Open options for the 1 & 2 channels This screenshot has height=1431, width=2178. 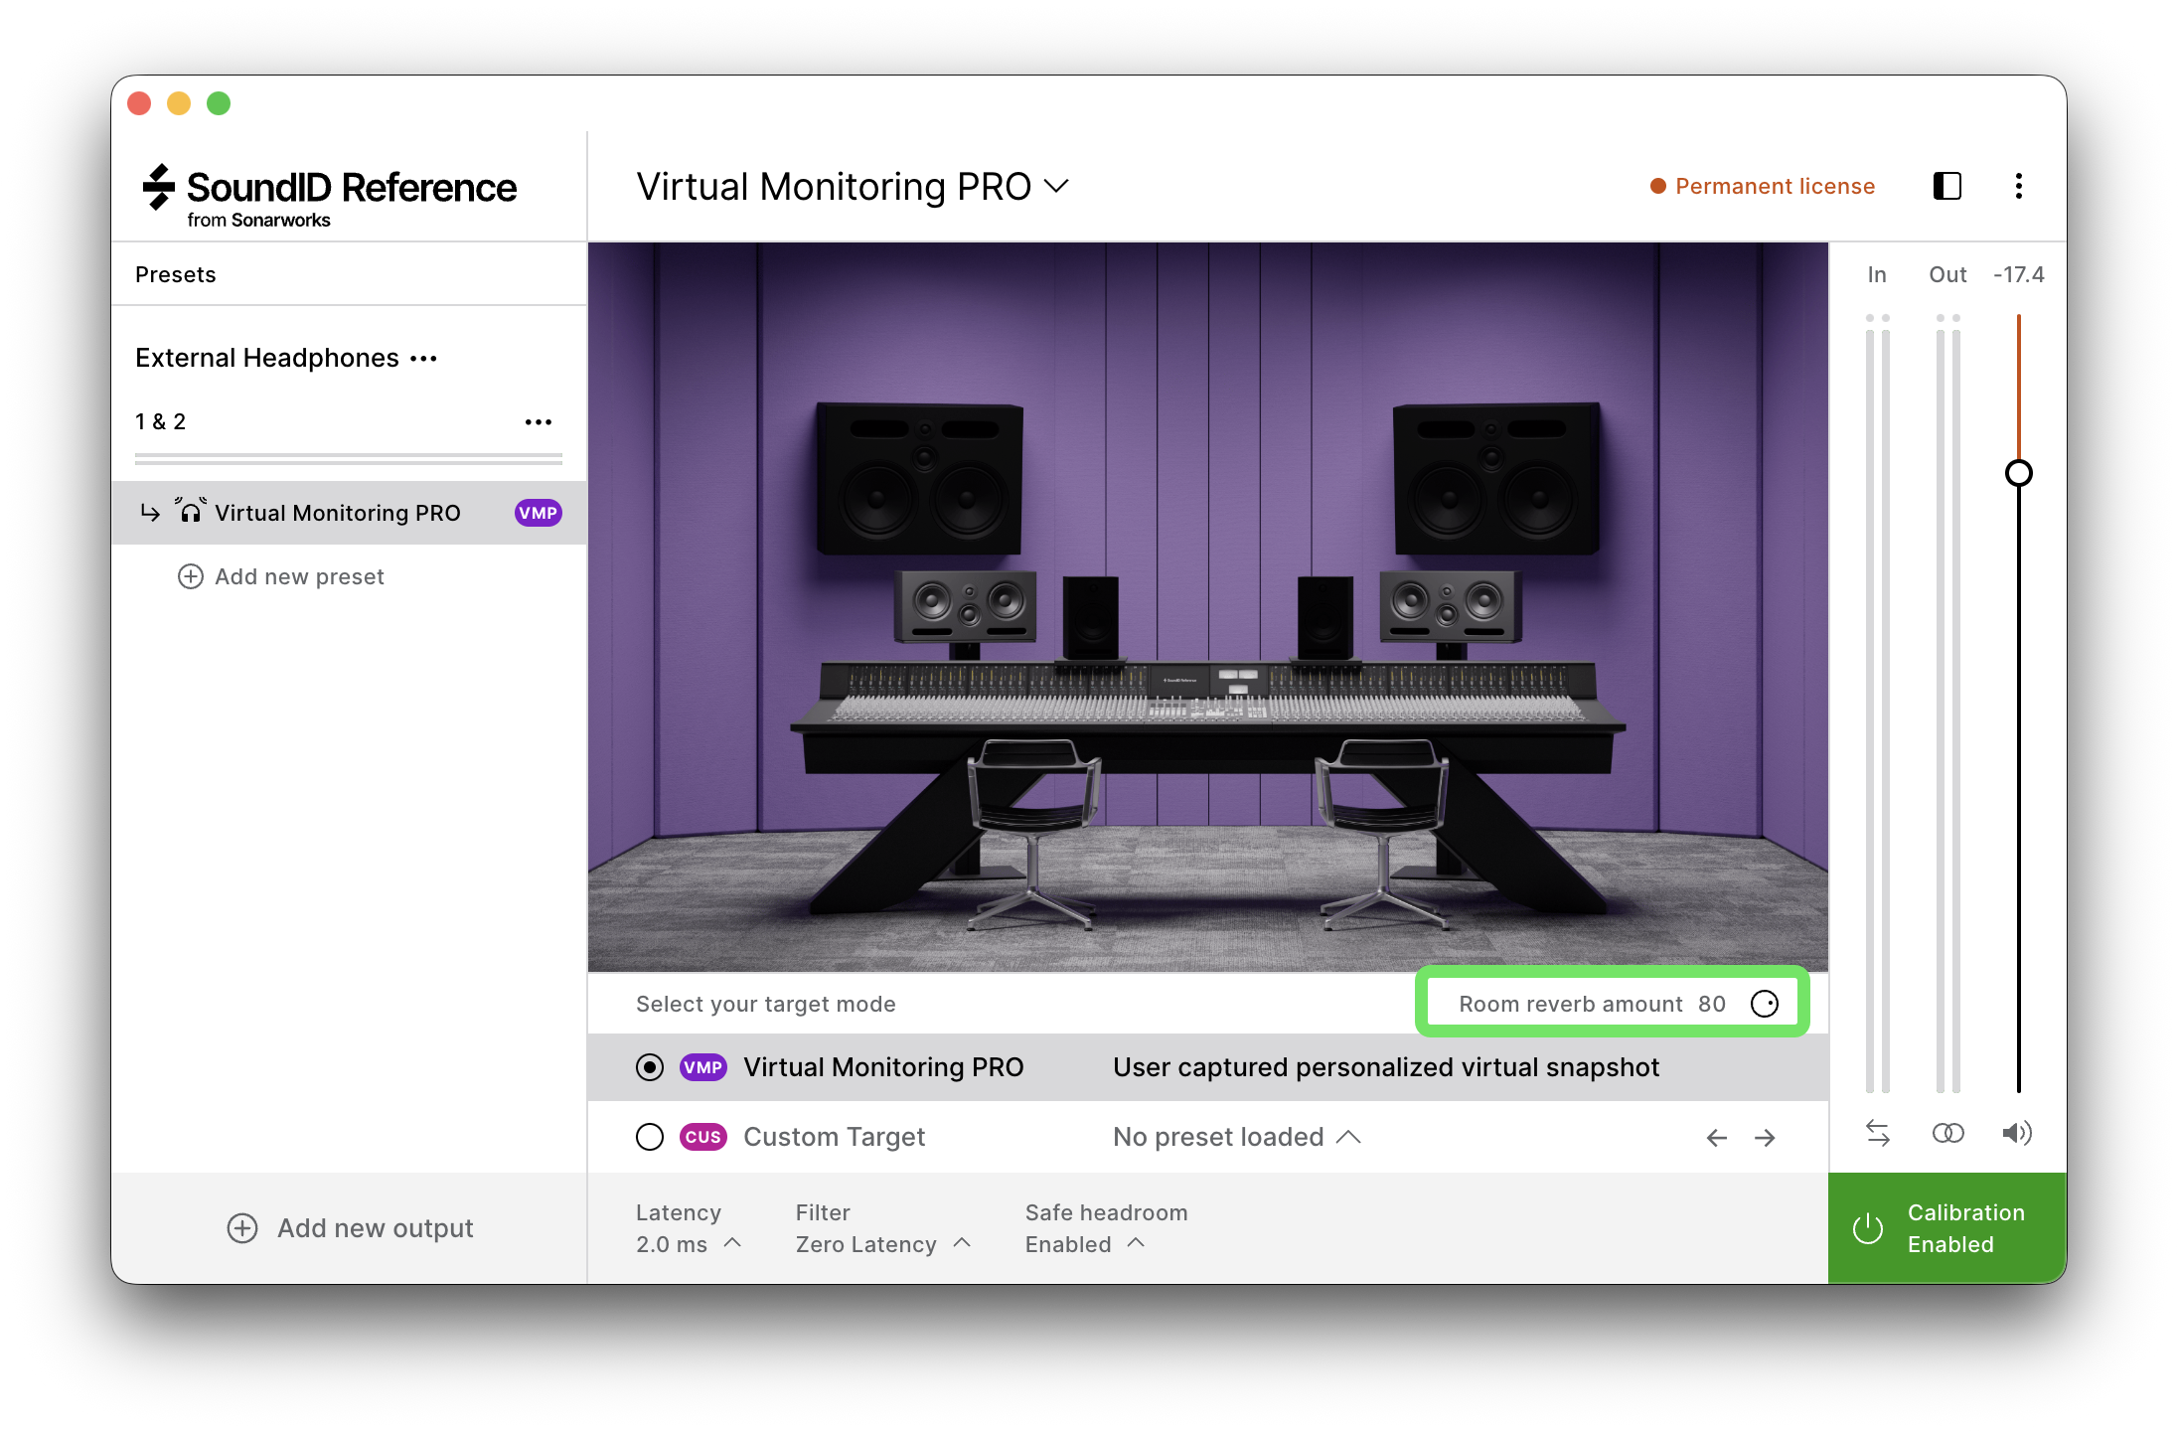click(539, 422)
